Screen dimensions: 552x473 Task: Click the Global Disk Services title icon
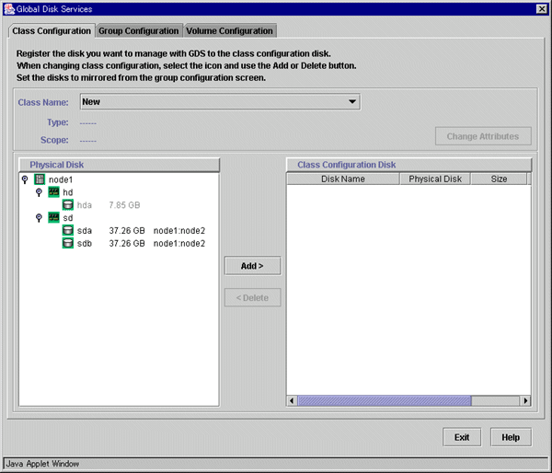coord(9,8)
